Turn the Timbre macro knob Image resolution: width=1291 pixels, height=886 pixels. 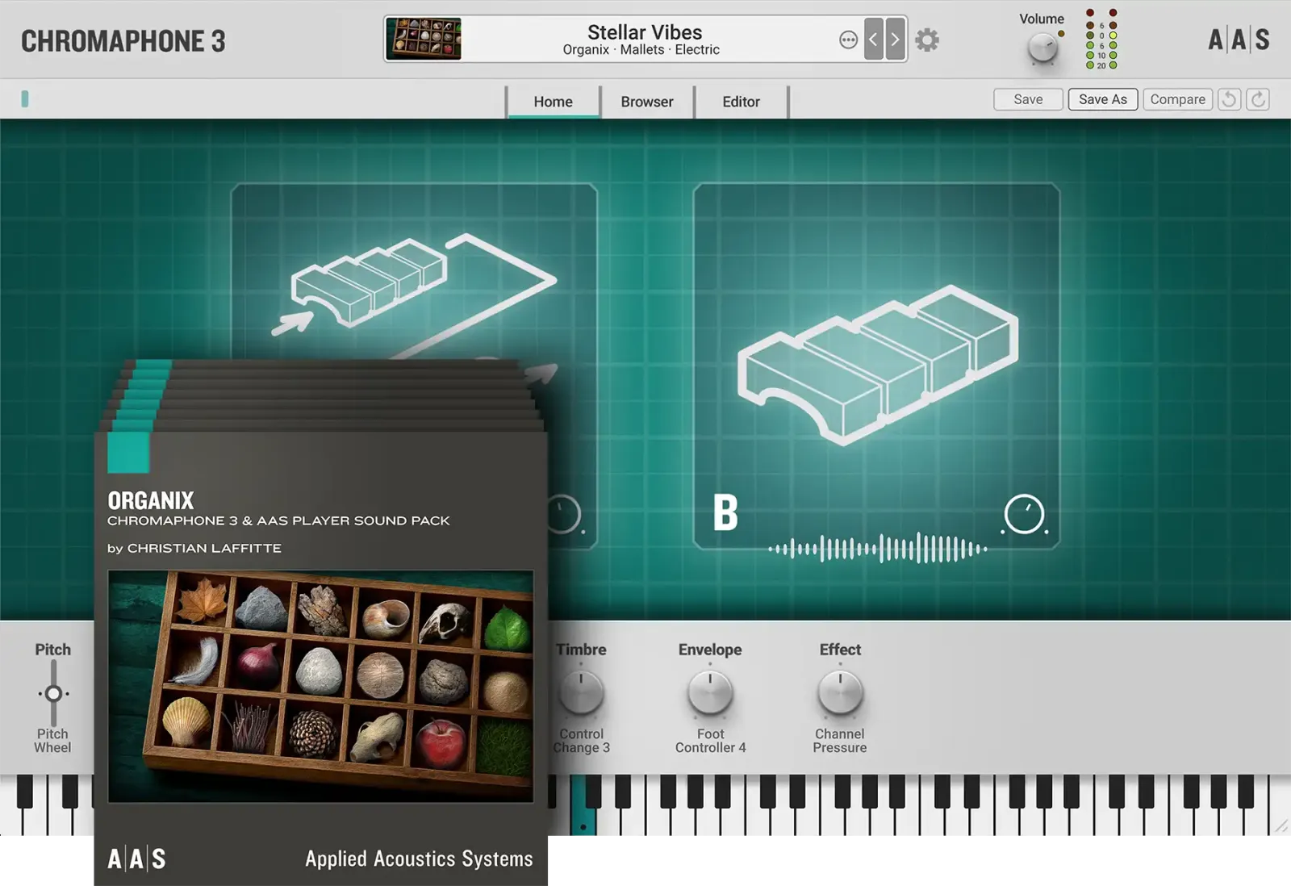click(581, 692)
